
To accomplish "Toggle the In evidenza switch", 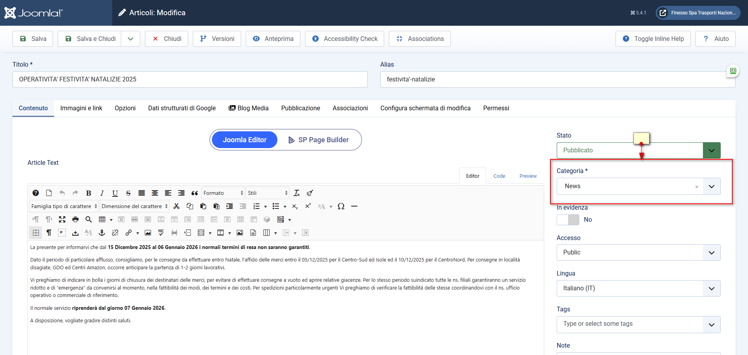I will tap(568, 220).
